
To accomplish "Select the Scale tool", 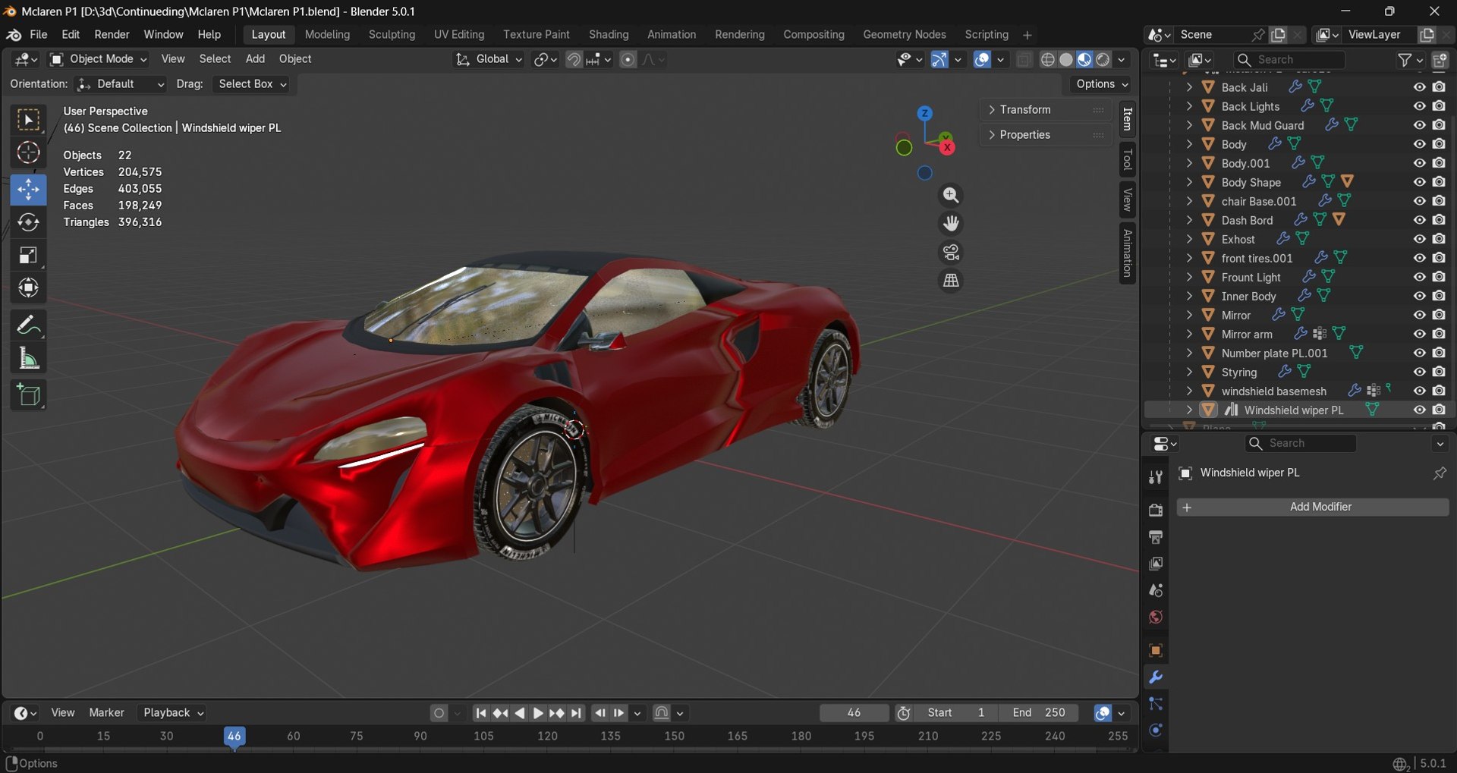I will pos(28,255).
